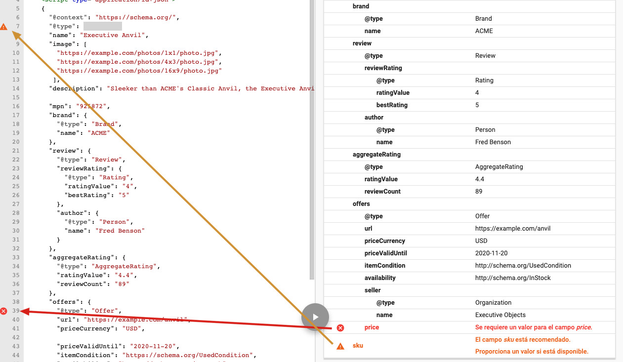The height and width of the screenshot is (362, 623).
Task: Select the sku warning row
Action: (469, 346)
